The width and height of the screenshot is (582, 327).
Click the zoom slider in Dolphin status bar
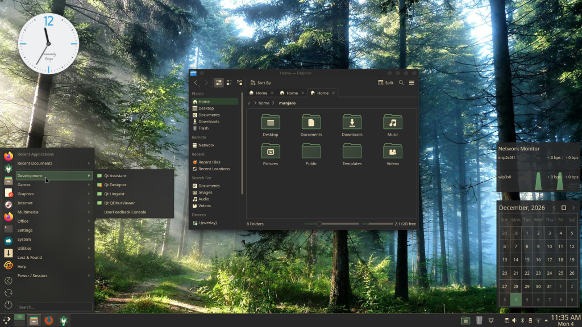(x=319, y=224)
